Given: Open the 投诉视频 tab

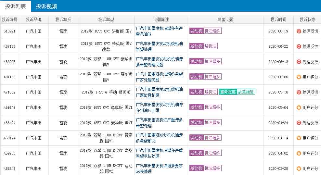Looking at the screenshot, I should point(46,6).
